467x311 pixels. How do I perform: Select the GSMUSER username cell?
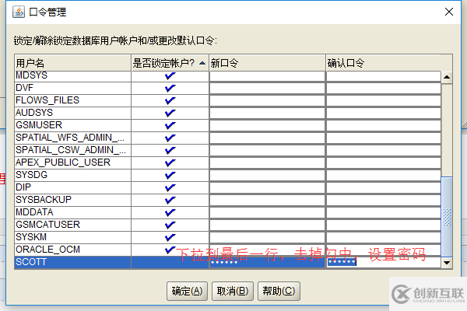(72, 125)
